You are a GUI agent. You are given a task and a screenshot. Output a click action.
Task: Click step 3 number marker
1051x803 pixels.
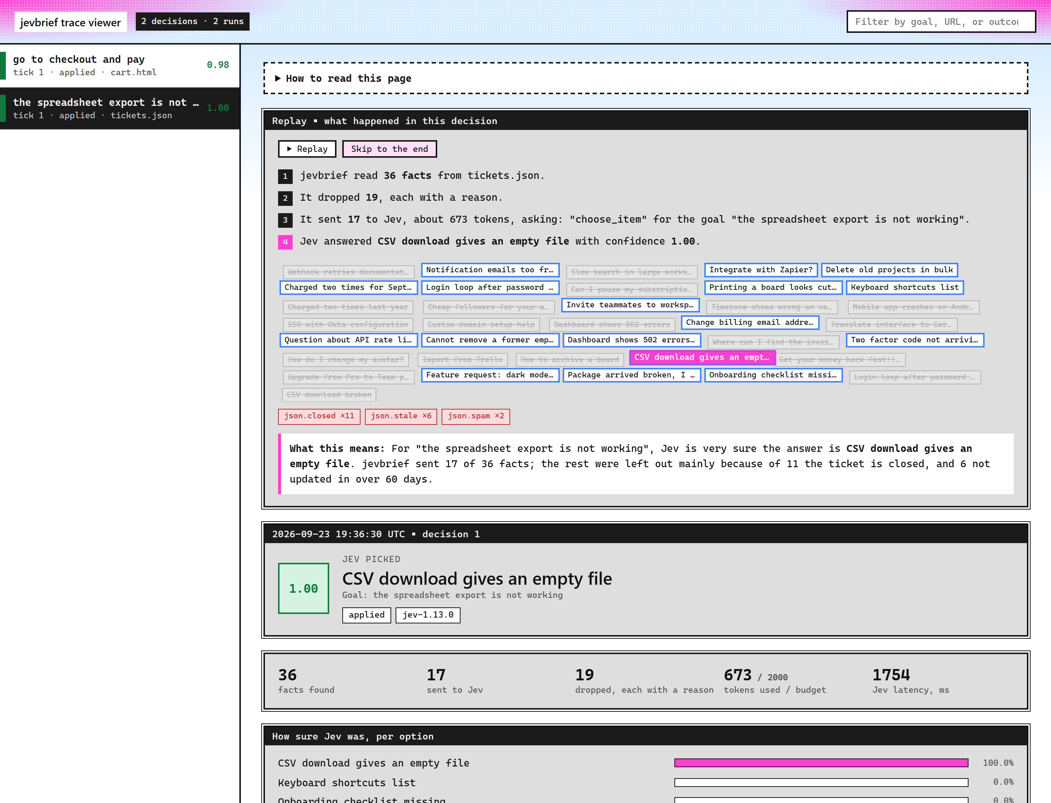point(285,220)
